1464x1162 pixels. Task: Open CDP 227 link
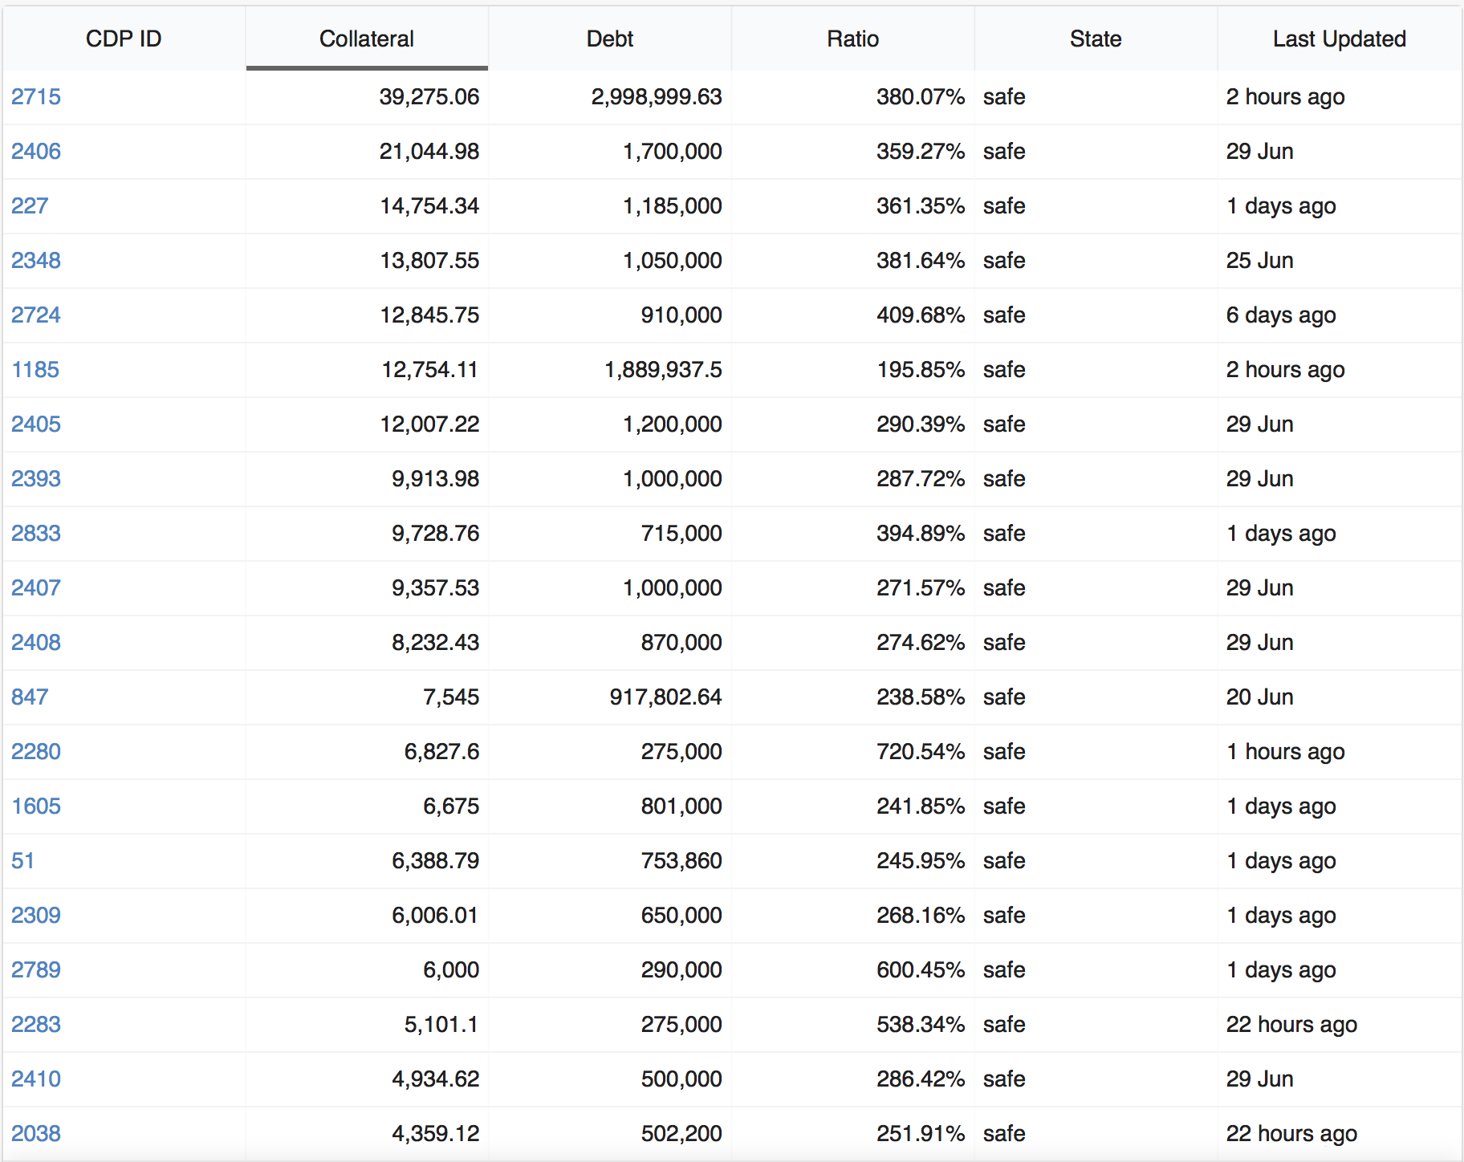pyautogui.click(x=30, y=205)
